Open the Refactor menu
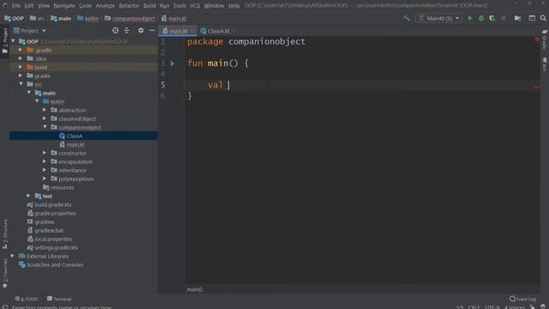 point(129,6)
